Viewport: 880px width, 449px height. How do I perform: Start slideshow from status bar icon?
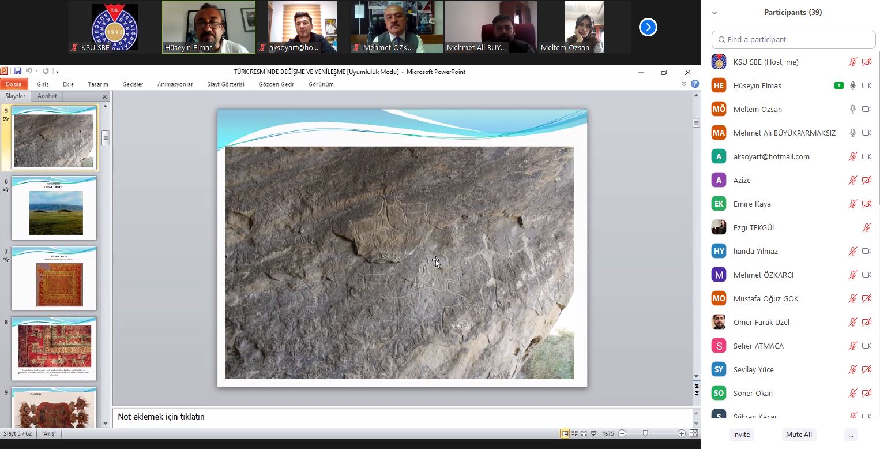click(593, 433)
